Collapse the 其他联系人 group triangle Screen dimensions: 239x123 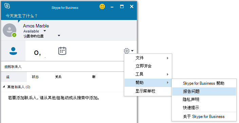coord(4,87)
